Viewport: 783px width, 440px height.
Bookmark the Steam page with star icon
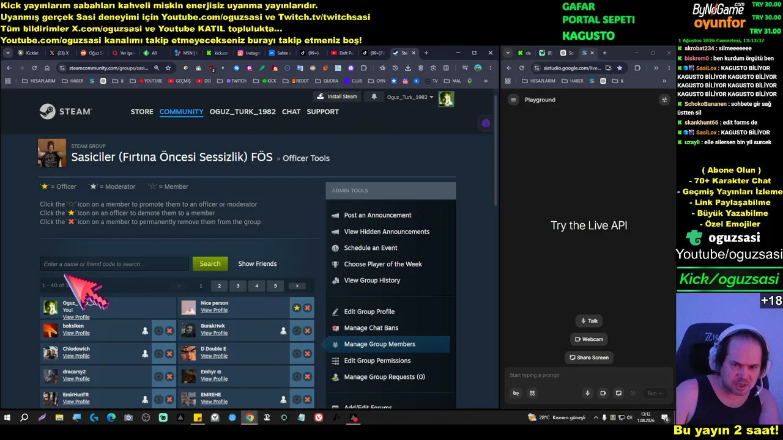point(168,68)
